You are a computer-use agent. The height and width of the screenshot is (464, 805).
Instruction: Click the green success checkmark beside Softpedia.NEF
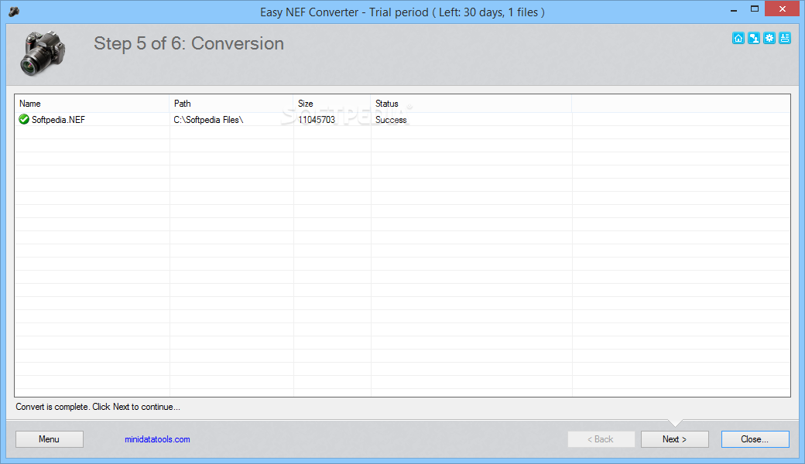tap(24, 119)
